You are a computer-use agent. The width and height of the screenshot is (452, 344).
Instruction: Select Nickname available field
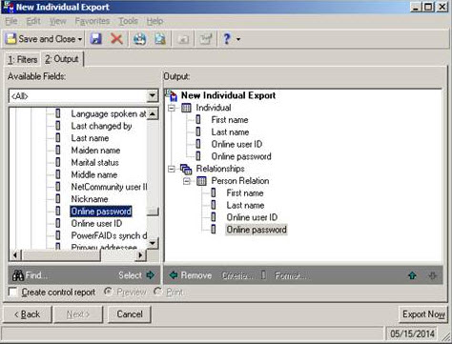tap(90, 199)
